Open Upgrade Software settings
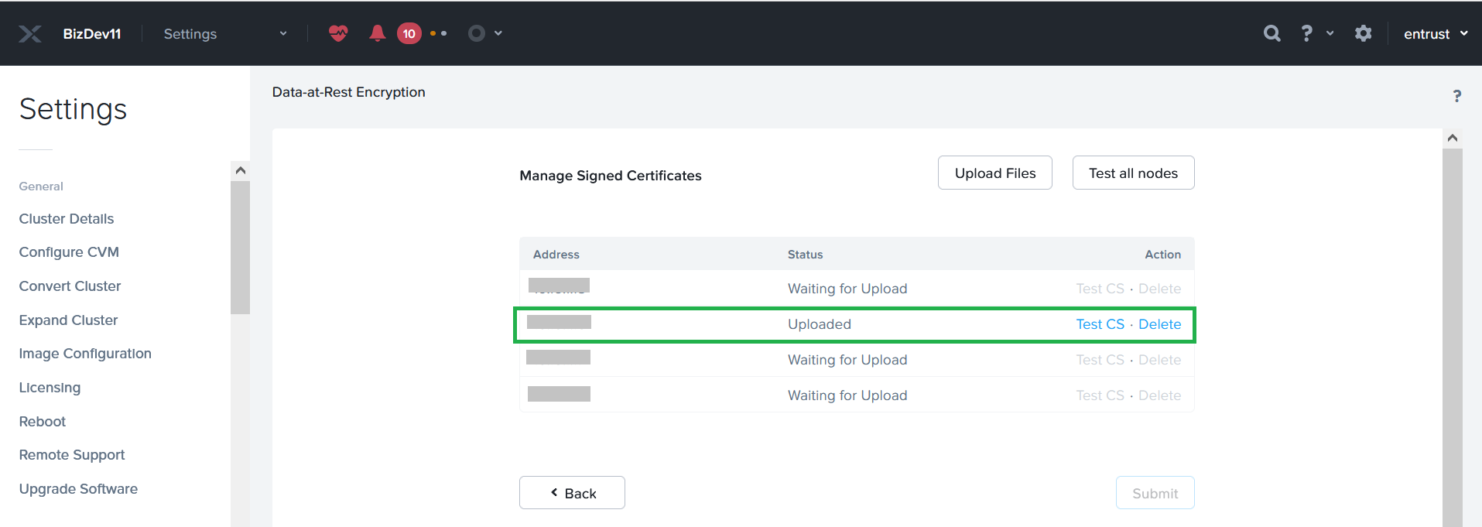 pyautogui.click(x=78, y=489)
